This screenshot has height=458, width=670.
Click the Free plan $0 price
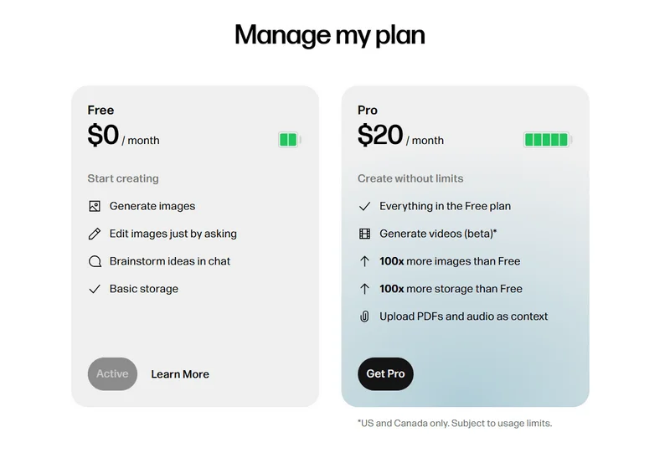pyautogui.click(x=104, y=136)
